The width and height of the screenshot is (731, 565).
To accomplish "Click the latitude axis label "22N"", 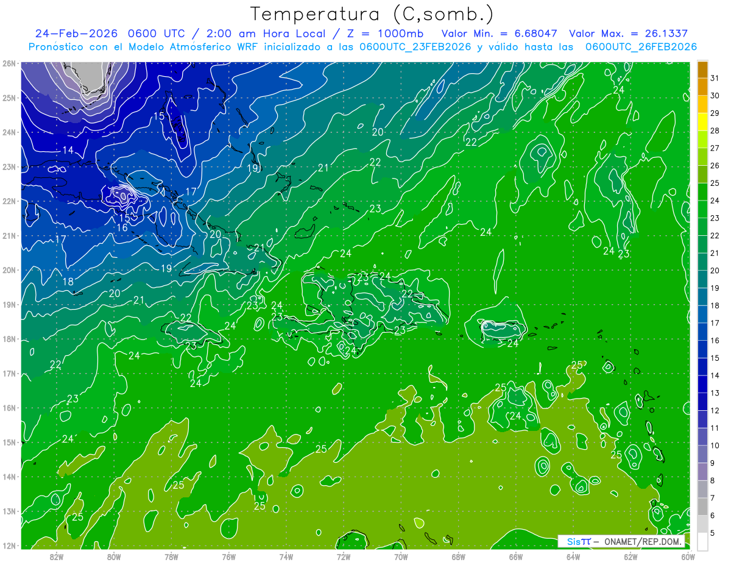I will pyautogui.click(x=9, y=201).
